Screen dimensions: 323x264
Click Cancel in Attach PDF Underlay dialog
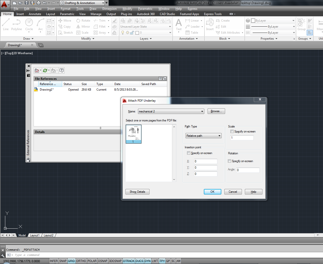point(233,192)
